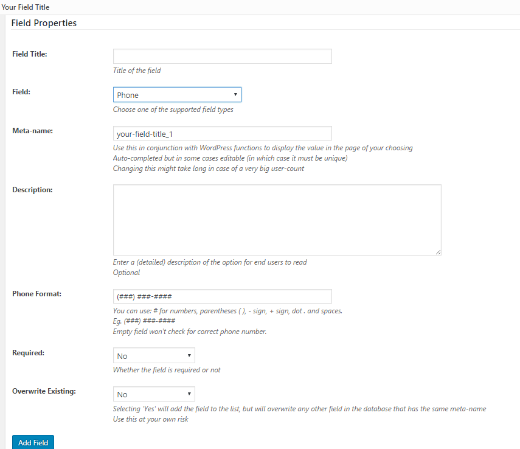The width and height of the screenshot is (520, 449).
Task: Click into the Field Title text box
Action: click(x=222, y=57)
